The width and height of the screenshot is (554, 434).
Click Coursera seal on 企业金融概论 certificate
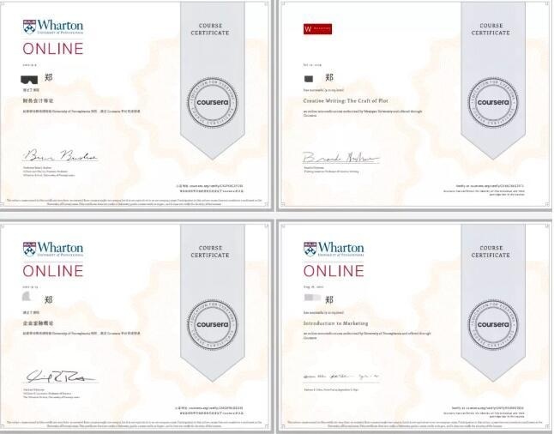pos(213,325)
